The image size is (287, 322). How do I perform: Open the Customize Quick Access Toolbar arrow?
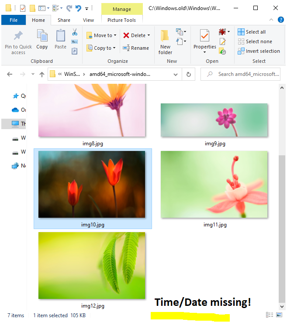coord(87,8)
